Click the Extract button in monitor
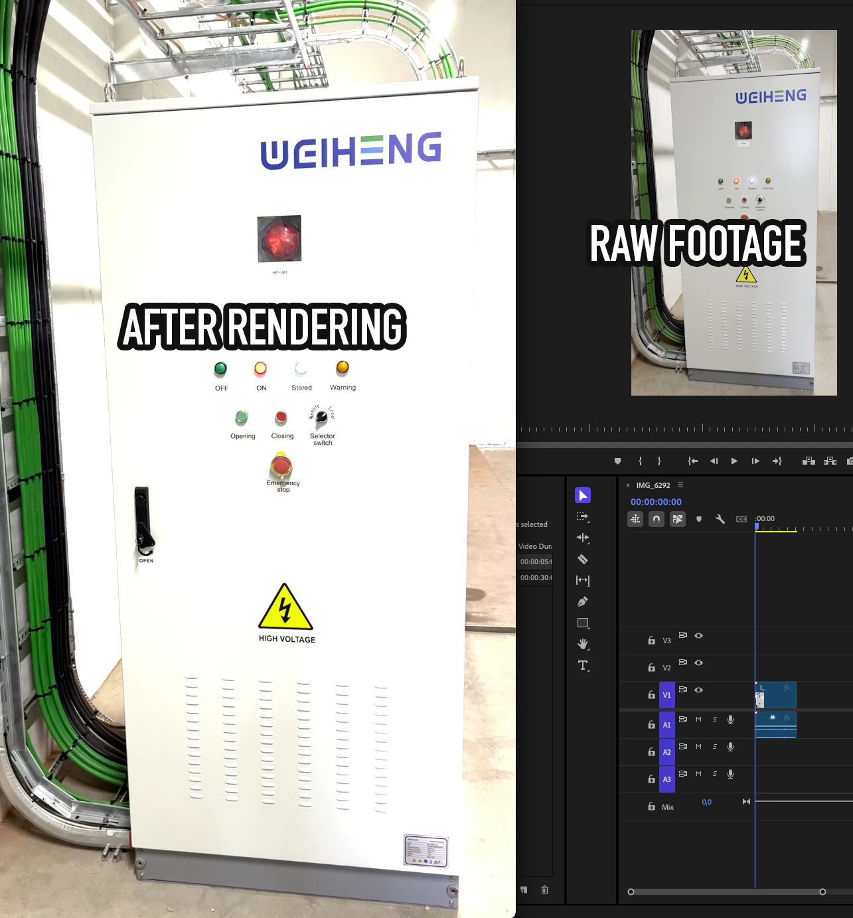The width and height of the screenshot is (853, 918). tap(830, 461)
